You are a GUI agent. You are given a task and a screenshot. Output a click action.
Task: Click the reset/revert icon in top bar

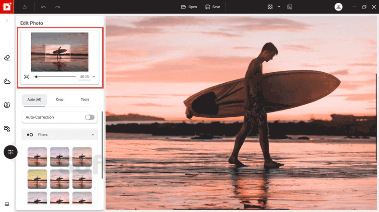coord(24,7)
